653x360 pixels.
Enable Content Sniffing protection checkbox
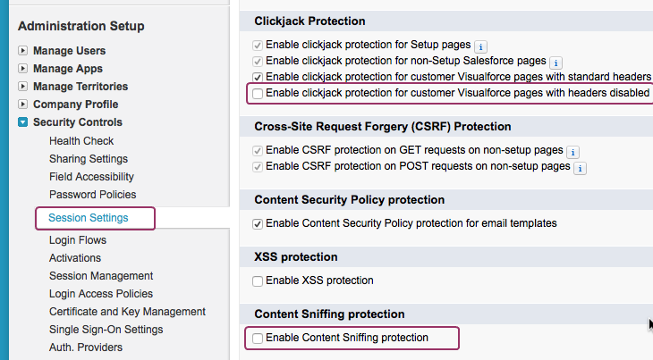click(x=258, y=339)
